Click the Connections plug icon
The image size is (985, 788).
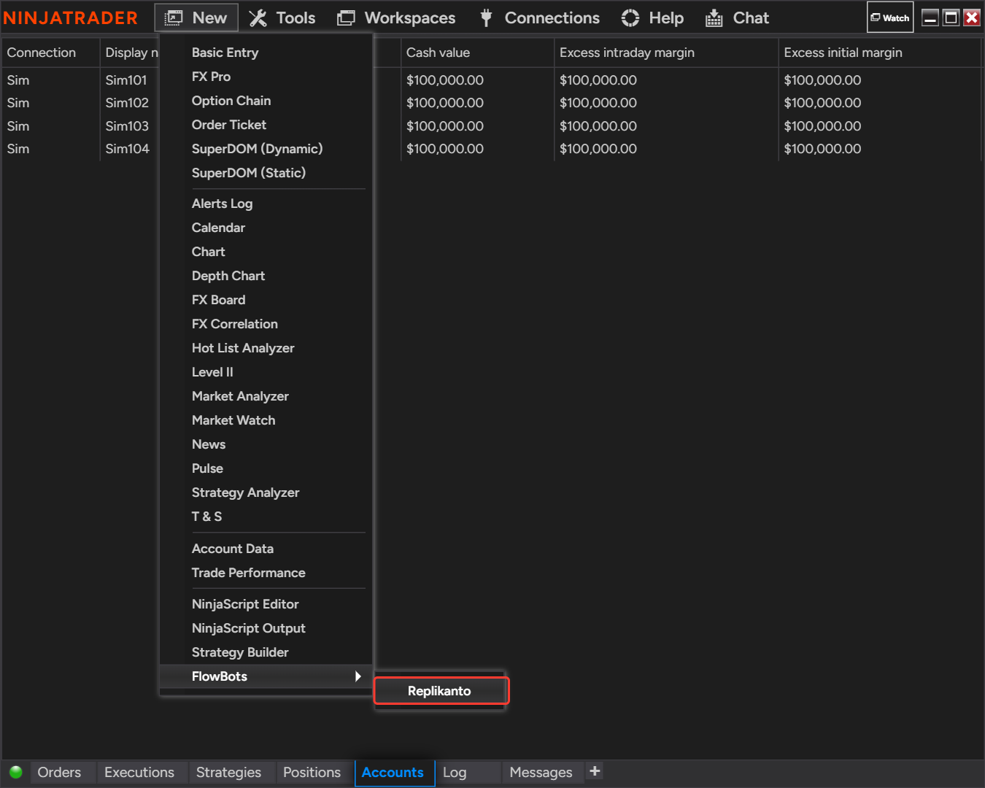click(x=486, y=18)
